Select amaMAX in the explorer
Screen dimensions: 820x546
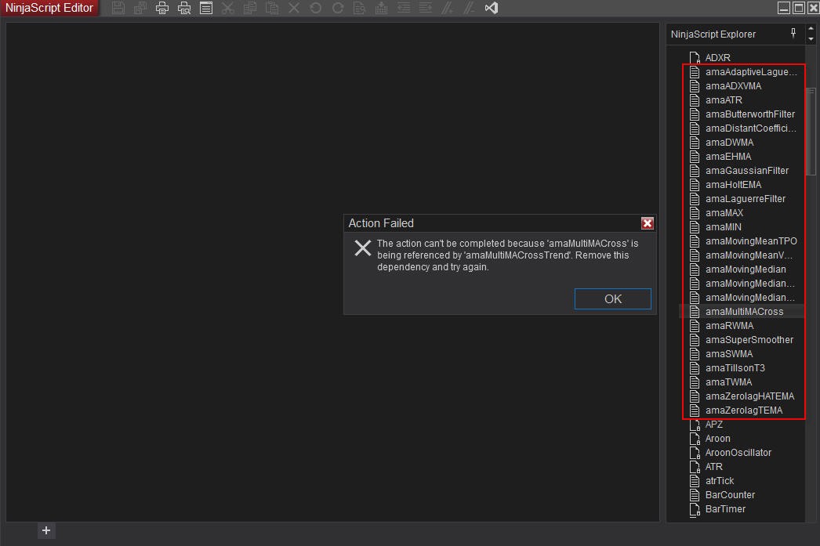tap(724, 212)
